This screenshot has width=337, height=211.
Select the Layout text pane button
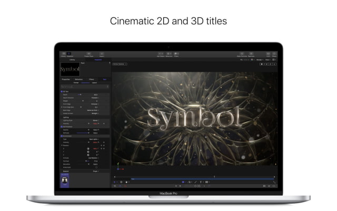94,83
